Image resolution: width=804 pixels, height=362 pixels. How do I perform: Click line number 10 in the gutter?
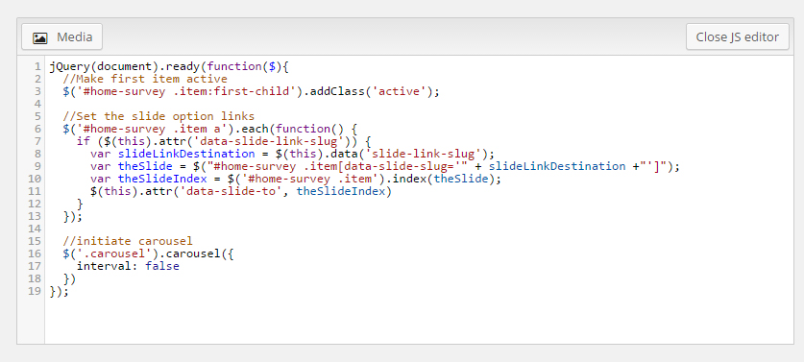35,179
